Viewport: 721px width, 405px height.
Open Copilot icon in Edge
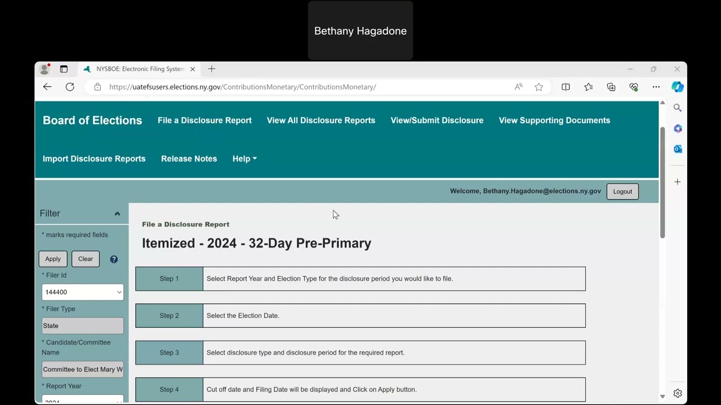click(678, 87)
